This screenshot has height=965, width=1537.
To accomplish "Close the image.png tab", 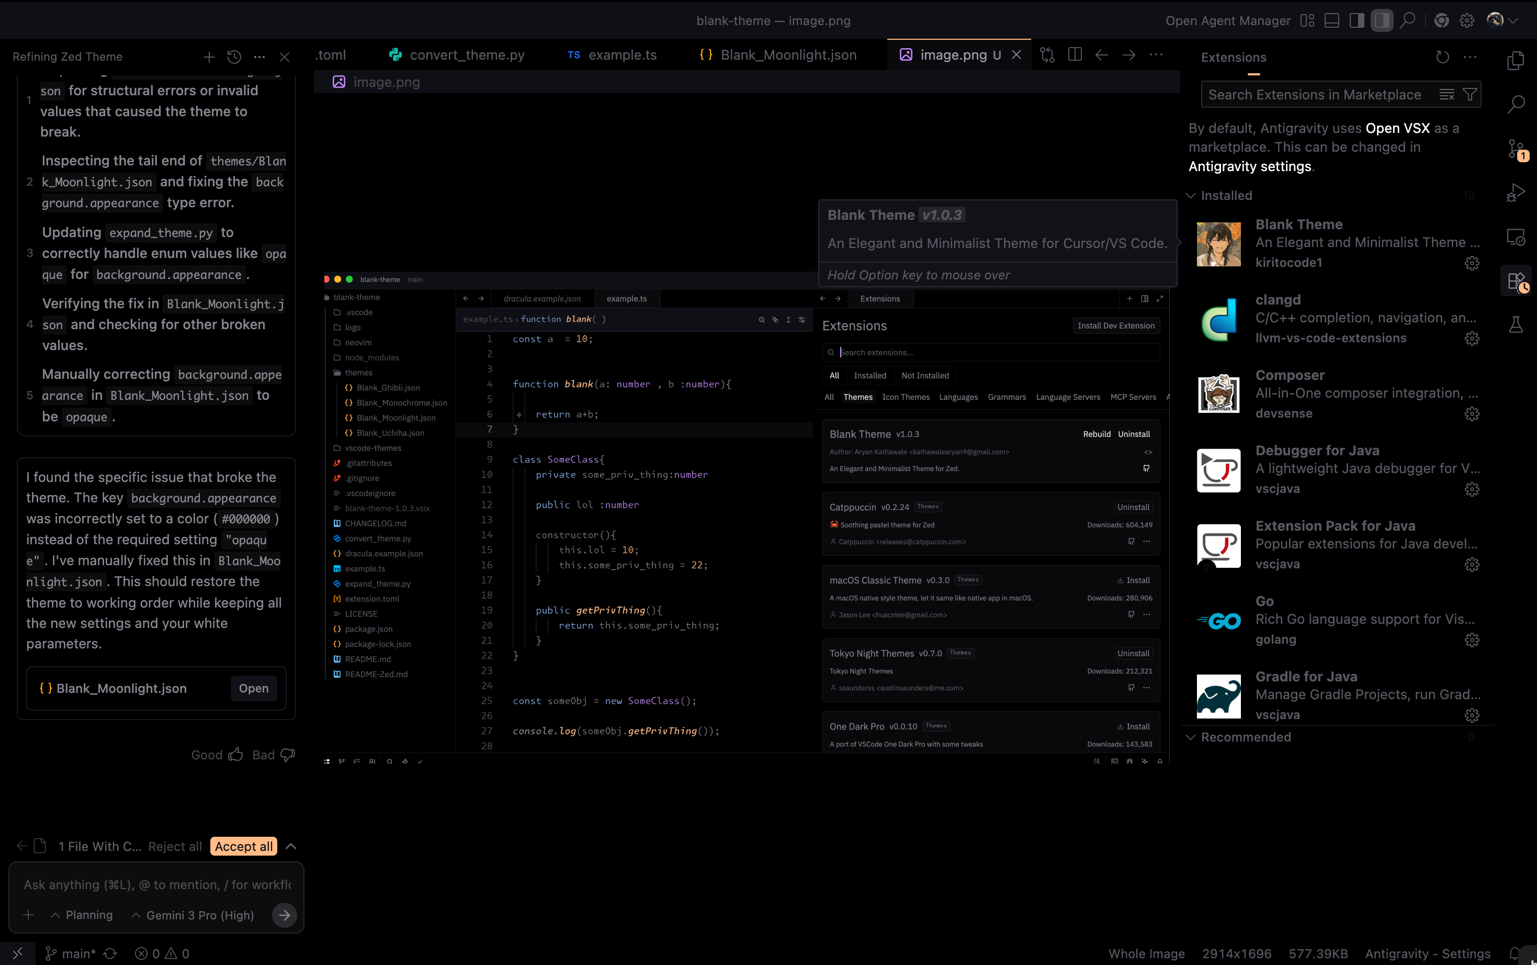I will point(1016,55).
